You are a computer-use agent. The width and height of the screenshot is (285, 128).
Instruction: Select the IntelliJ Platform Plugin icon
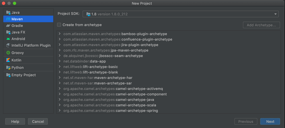tap(8, 45)
